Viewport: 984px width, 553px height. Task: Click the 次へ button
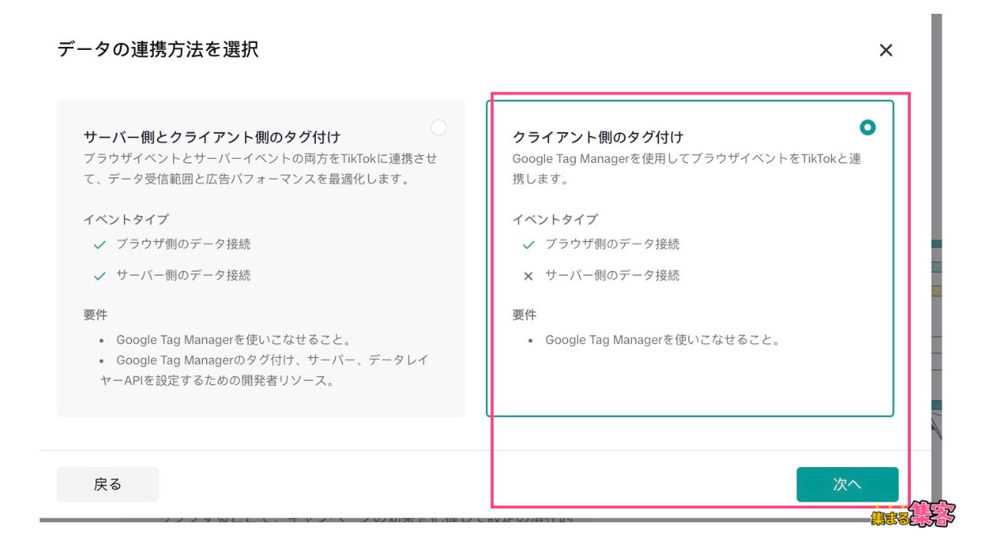847,485
